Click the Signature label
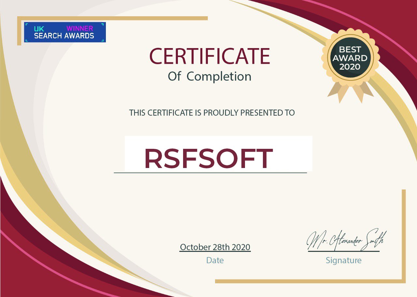Image resolution: width=417 pixels, height=297 pixels. click(343, 260)
